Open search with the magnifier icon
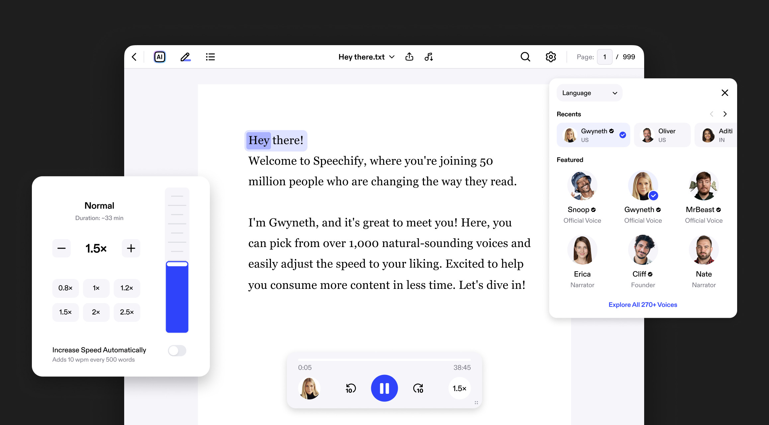 click(525, 57)
